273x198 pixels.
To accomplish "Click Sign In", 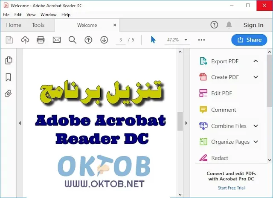I will pyautogui.click(x=253, y=25).
